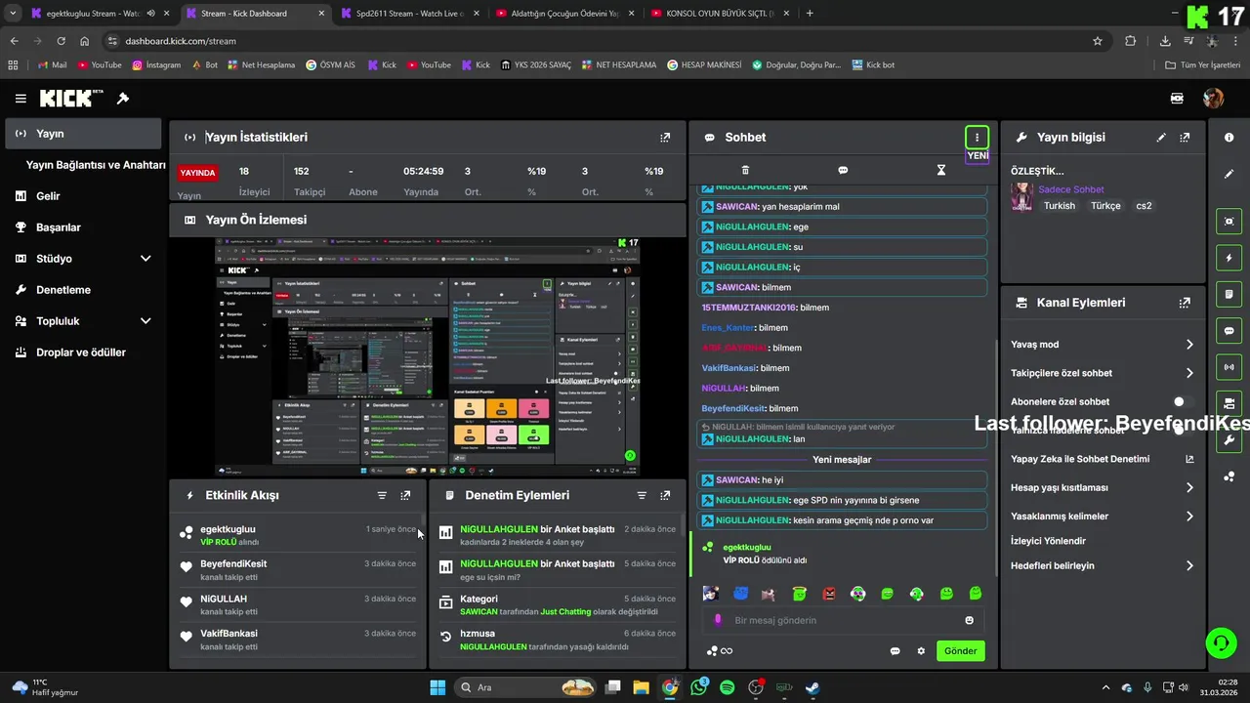1250x703 pixels.
Task: Open the hamburger menu beside the Kick logo
Action: (x=21, y=99)
